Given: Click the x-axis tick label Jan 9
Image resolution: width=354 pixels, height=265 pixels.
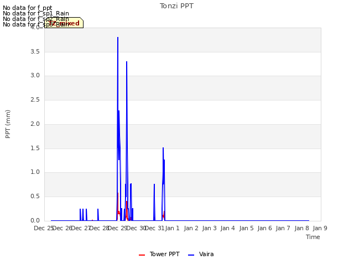Looking at the screenshot, I should click(320, 228).
